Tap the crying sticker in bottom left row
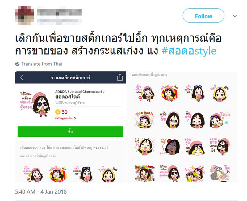The image size is (247, 201). 86,174
